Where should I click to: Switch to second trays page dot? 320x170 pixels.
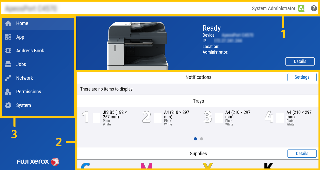tap(201, 139)
